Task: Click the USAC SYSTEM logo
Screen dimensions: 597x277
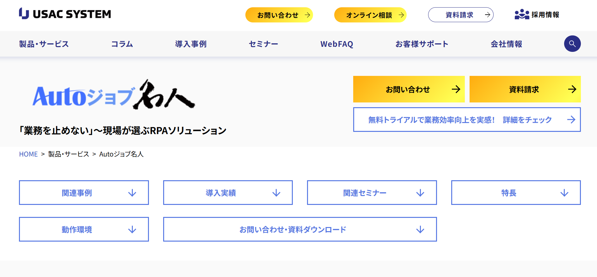Action: point(65,14)
